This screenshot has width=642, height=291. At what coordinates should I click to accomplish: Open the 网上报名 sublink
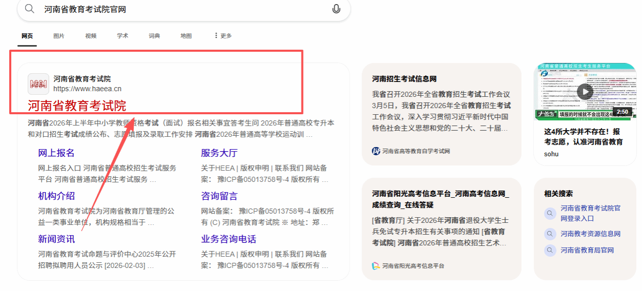(x=56, y=153)
